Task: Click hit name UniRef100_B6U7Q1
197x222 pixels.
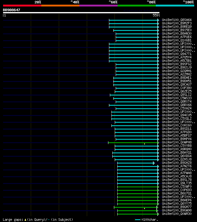Action: [x=177, y=193]
